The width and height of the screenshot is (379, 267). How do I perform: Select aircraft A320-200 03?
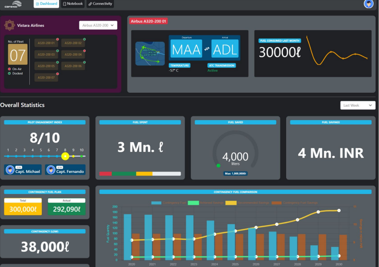click(x=46, y=55)
